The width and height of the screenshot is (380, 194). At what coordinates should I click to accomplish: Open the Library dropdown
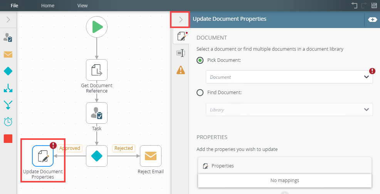tap(289, 109)
